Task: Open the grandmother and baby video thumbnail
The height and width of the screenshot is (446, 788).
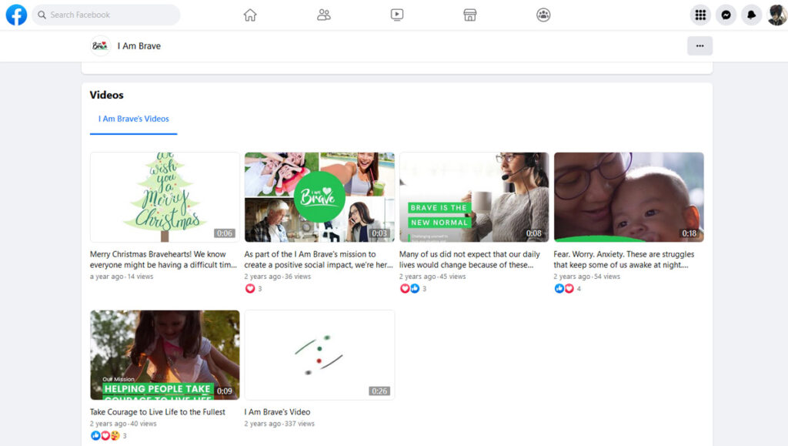Action: coord(629,197)
